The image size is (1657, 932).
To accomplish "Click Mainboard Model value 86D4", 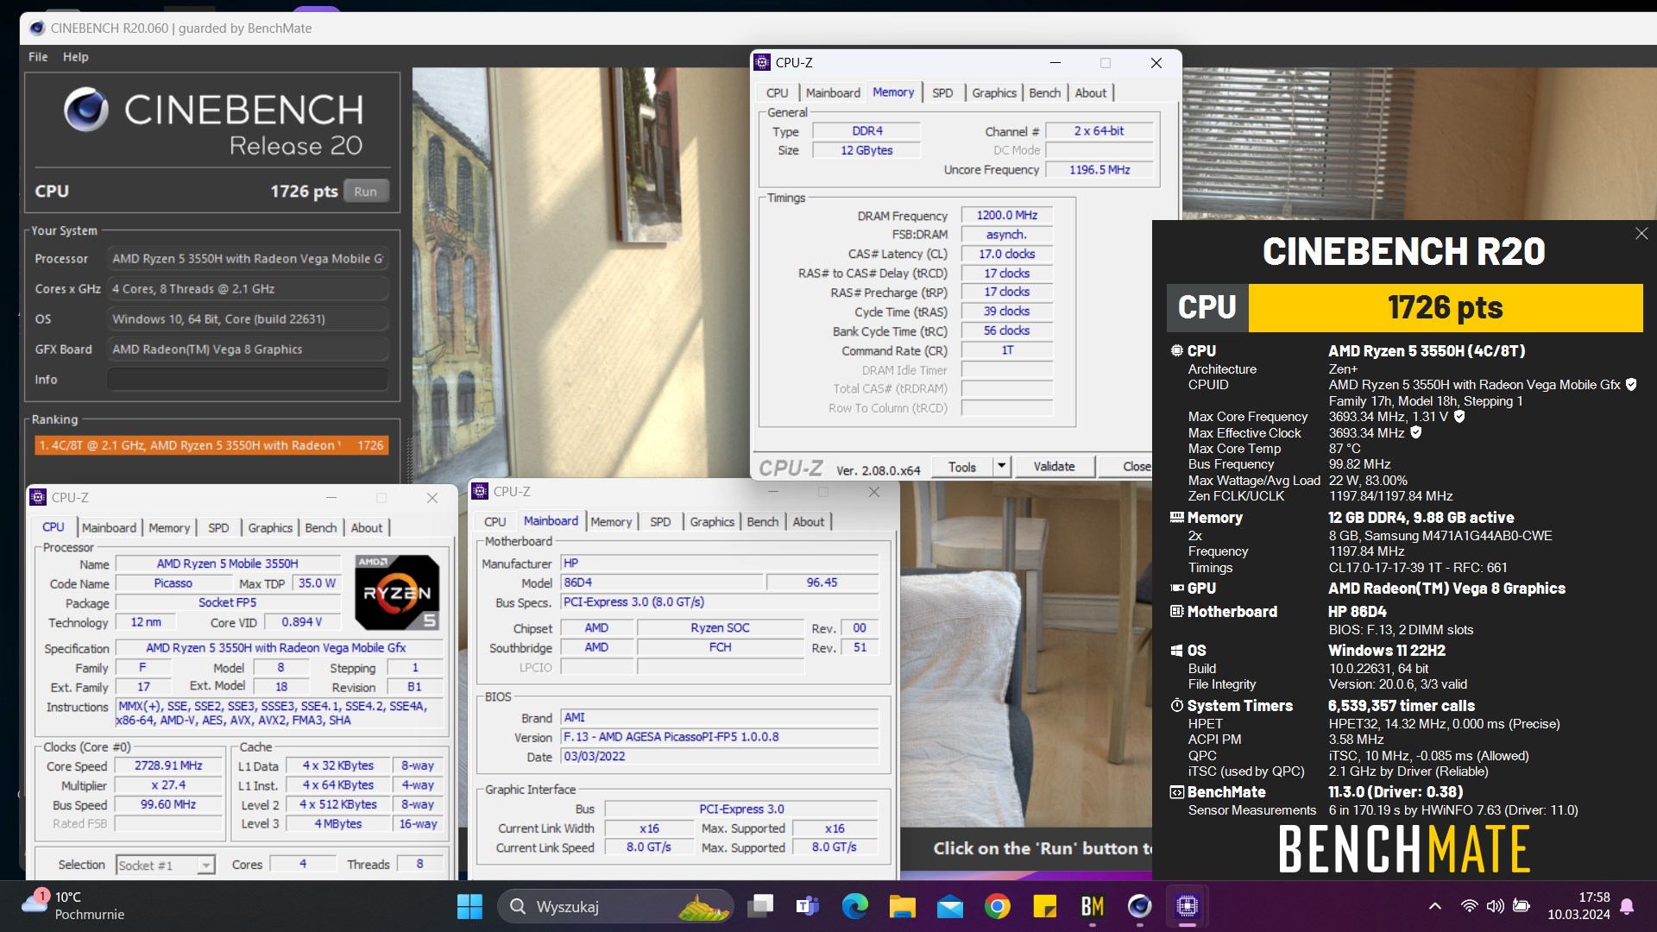I will tap(661, 582).
